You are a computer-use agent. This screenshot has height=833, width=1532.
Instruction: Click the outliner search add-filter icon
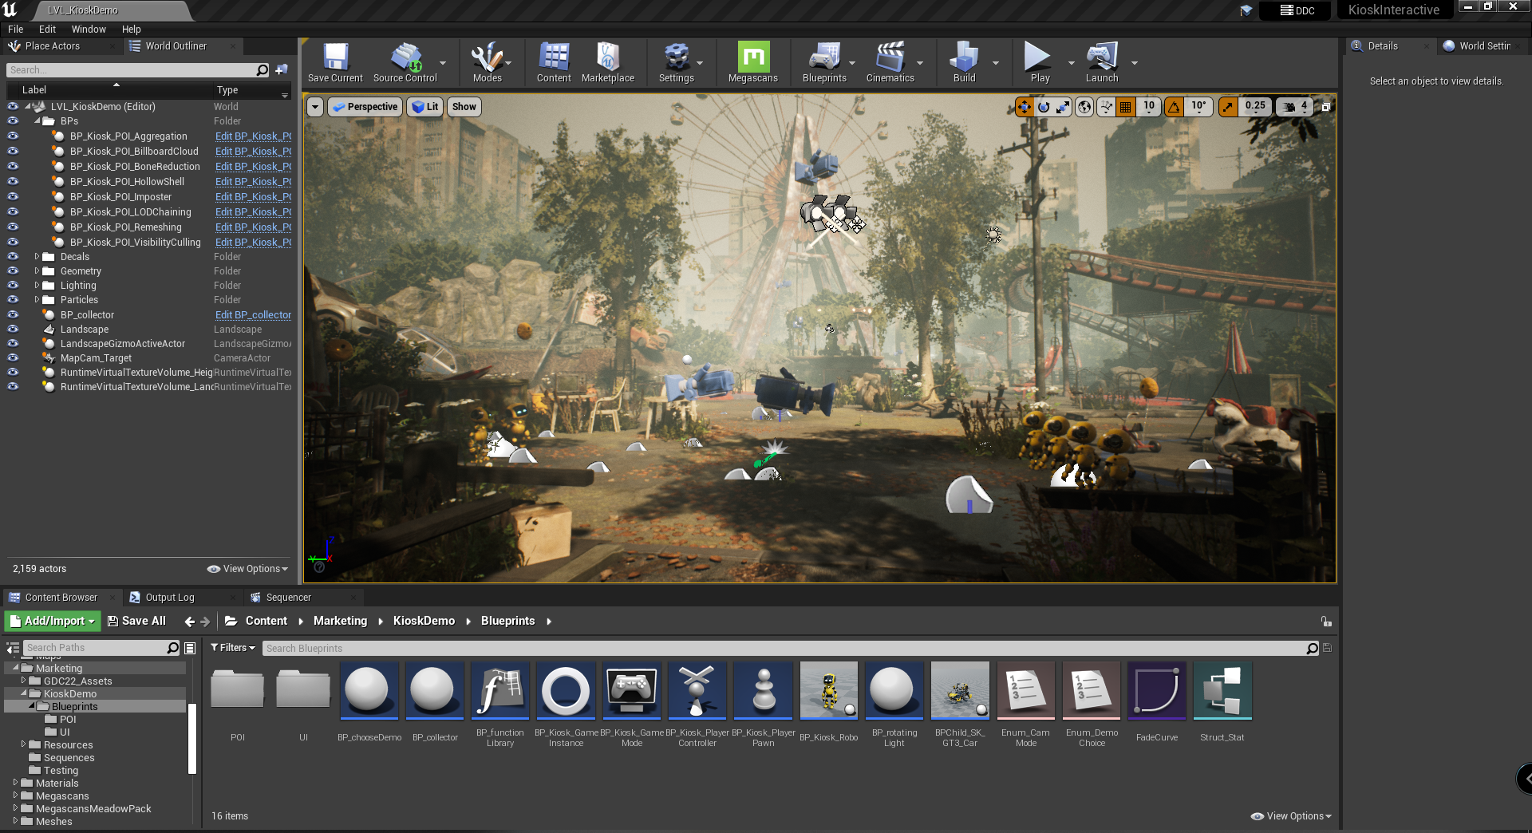tap(281, 70)
